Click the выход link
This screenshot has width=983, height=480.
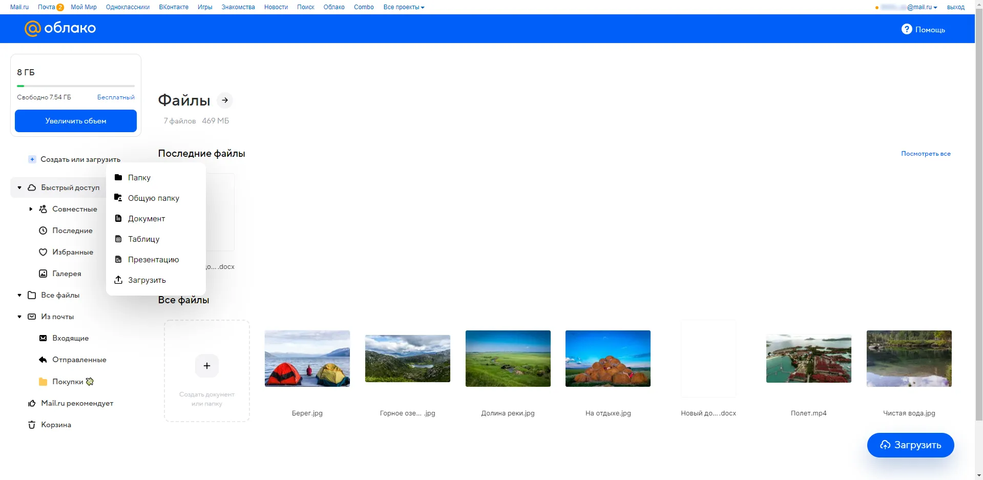coord(955,7)
